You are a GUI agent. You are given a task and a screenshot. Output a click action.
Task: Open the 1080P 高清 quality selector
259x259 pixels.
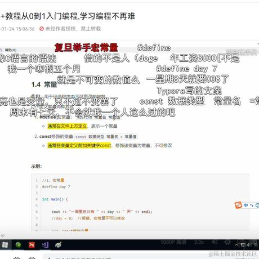pos(173,242)
